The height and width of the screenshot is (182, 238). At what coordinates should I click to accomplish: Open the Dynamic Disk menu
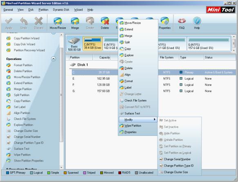61,10
